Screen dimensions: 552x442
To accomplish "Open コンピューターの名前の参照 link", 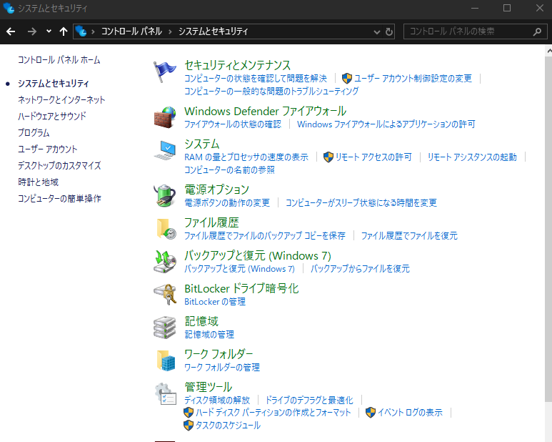I will [229, 170].
